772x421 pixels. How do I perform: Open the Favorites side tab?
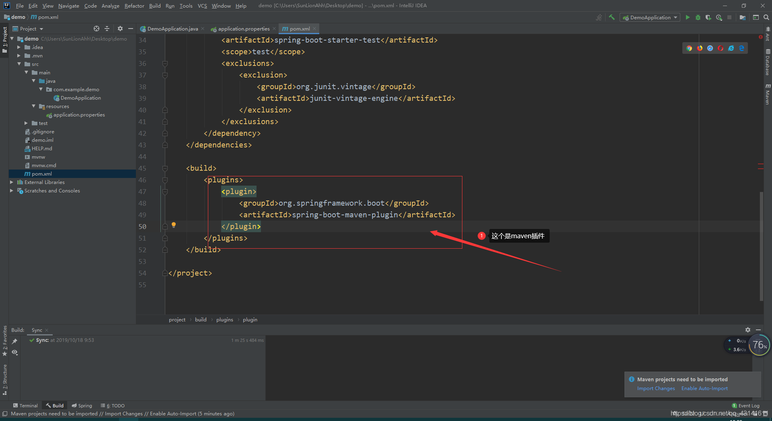pos(5,341)
